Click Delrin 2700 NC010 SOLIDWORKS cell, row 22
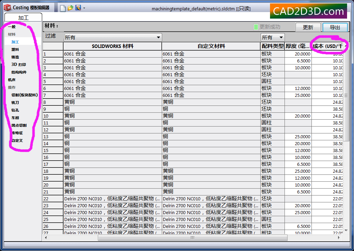The image size is (354, 251). [112, 199]
